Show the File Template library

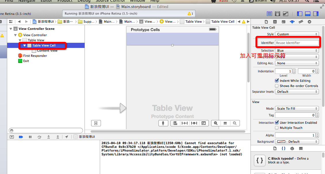pyautogui.click(x=275, y=148)
